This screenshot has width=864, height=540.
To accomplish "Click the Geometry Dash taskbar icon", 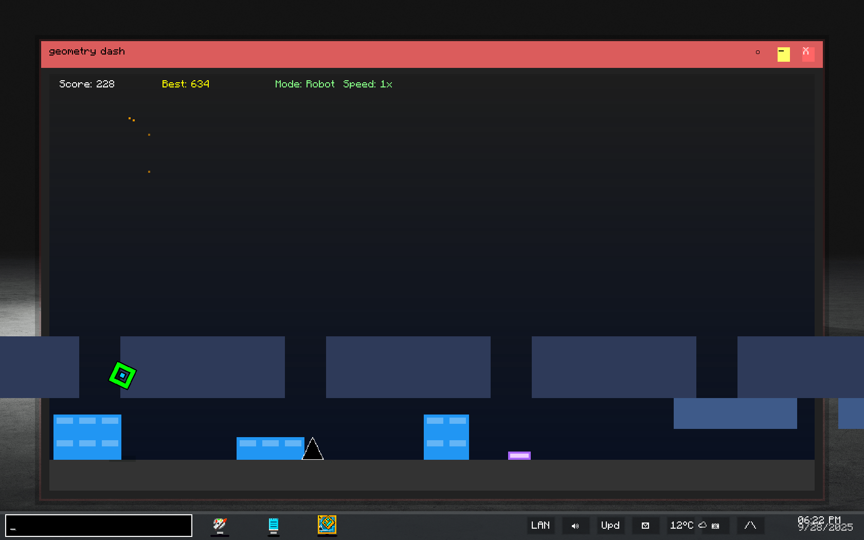I will pyautogui.click(x=327, y=525).
